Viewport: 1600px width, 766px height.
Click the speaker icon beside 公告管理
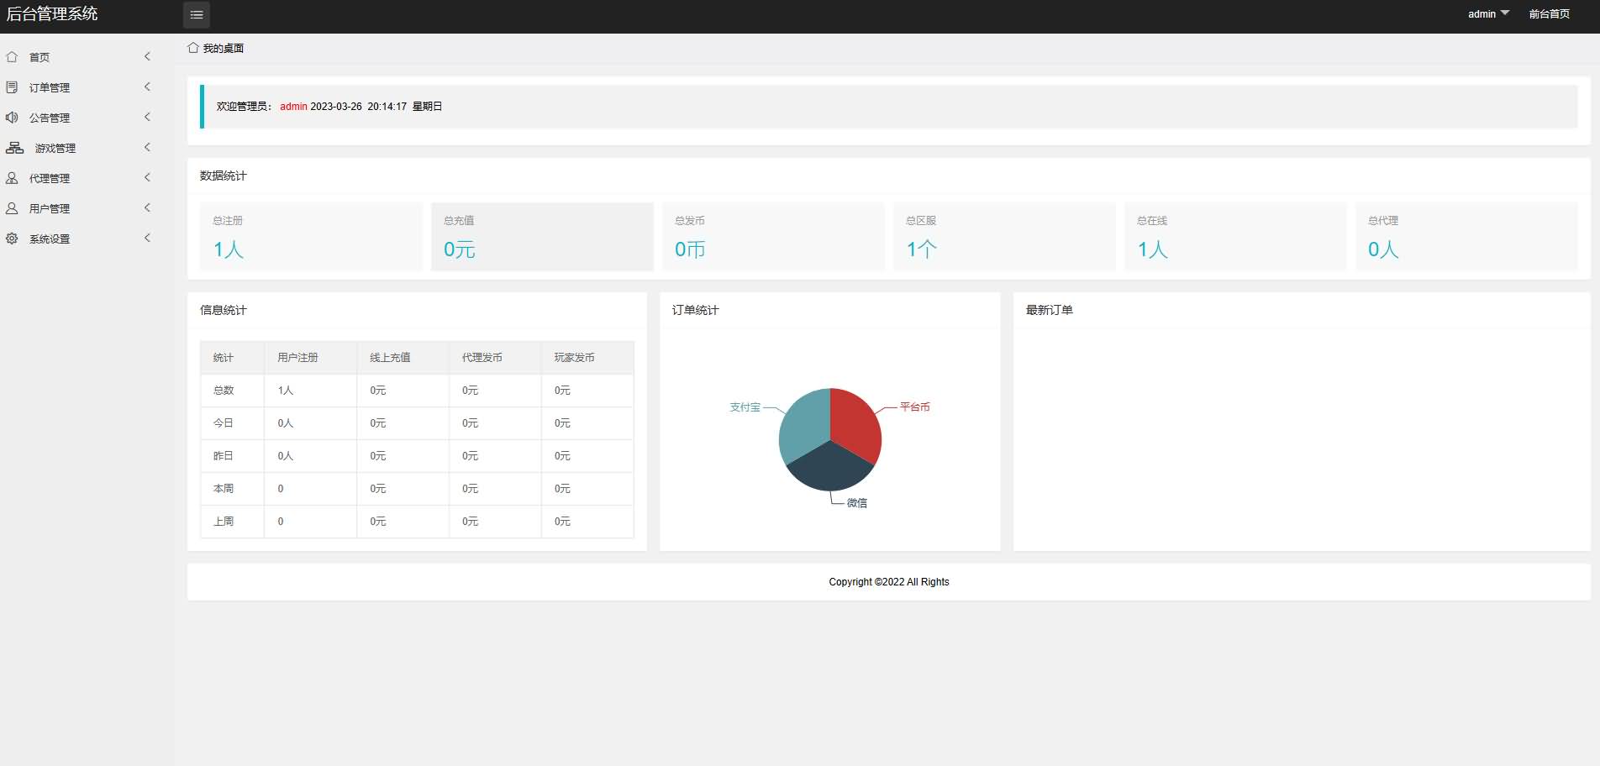12,118
